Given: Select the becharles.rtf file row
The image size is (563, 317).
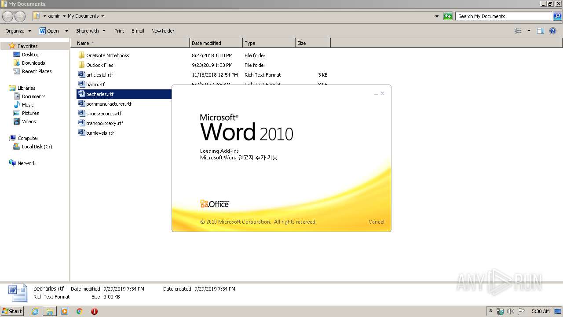Looking at the screenshot, I should pos(124,94).
